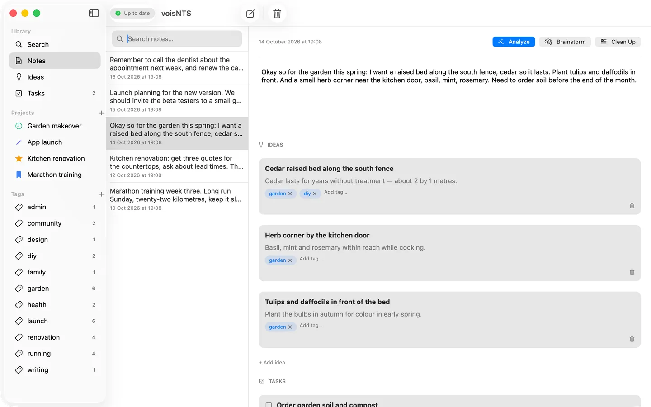
Task: Select the admin tag
Action: click(55, 207)
